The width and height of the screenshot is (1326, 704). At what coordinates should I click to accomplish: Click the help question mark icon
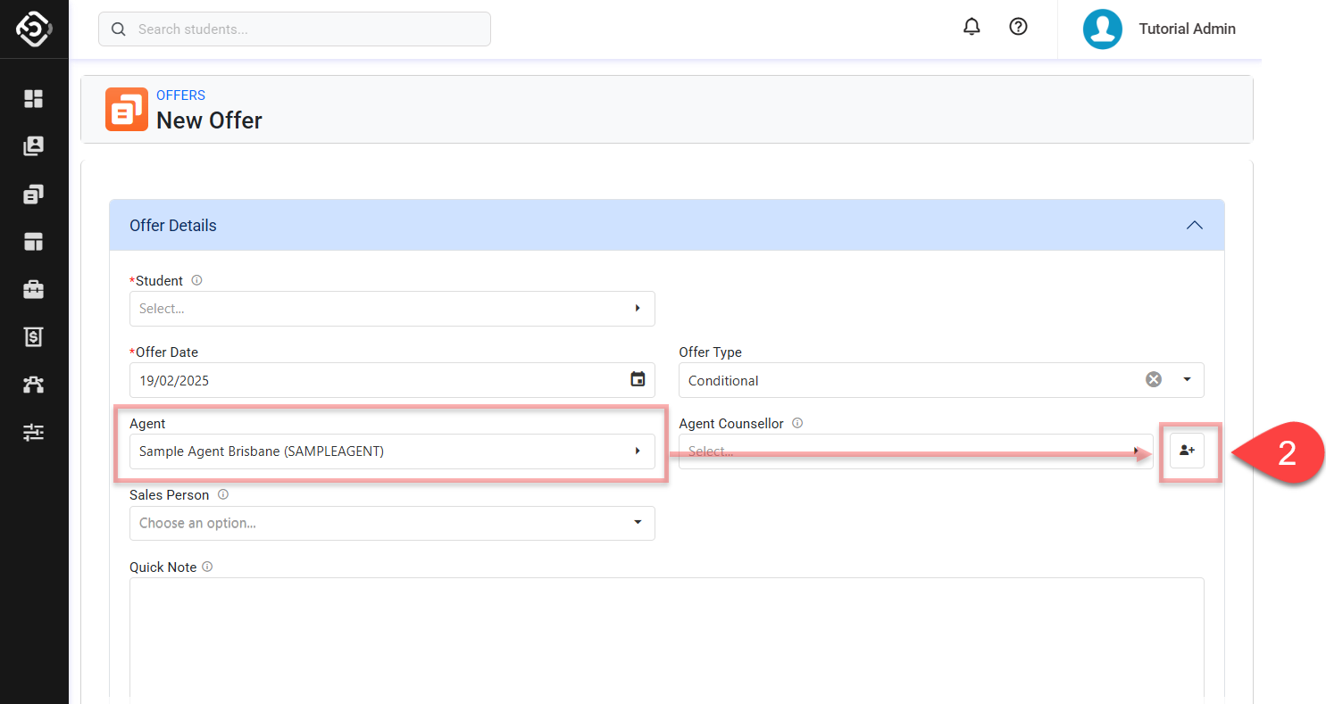(x=1018, y=28)
